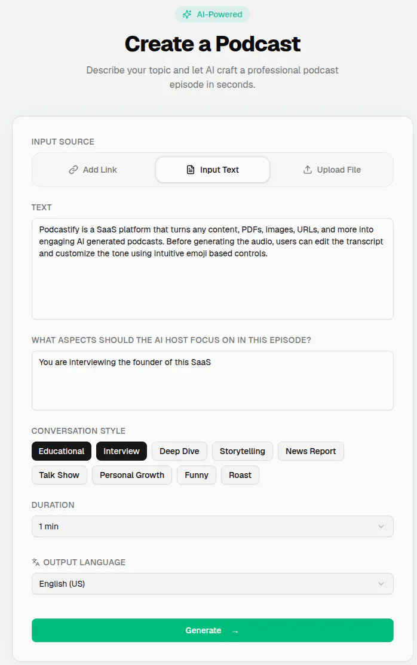Click the sparkle icon in AI-Powered badge
Viewport: 417px width, 665px height.
(x=186, y=14)
